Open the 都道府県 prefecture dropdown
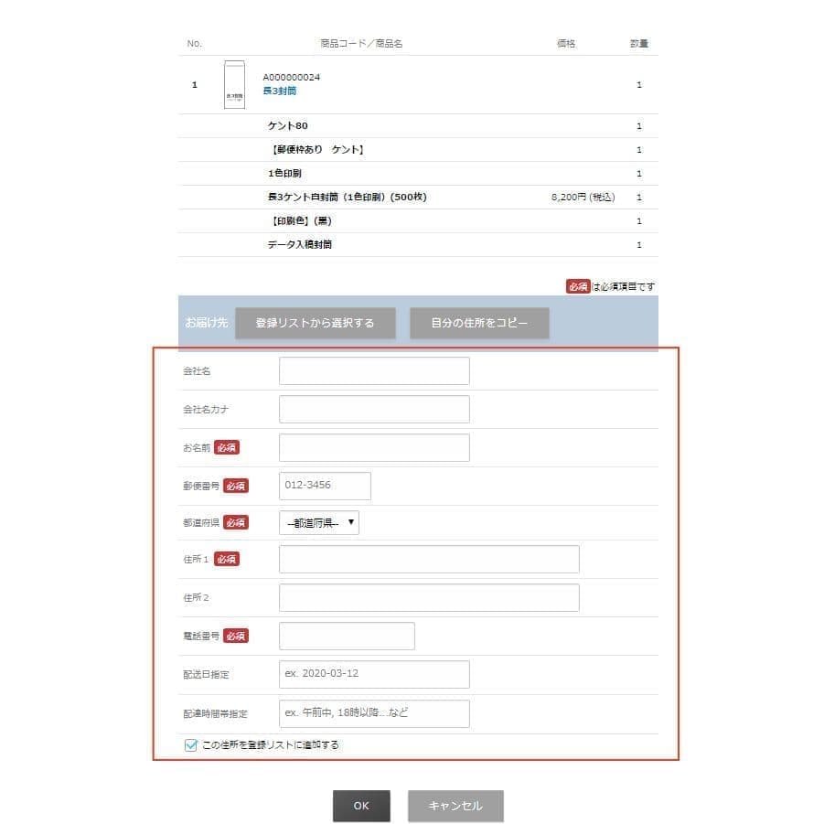This screenshot has height=824, width=824. click(318, 523)
